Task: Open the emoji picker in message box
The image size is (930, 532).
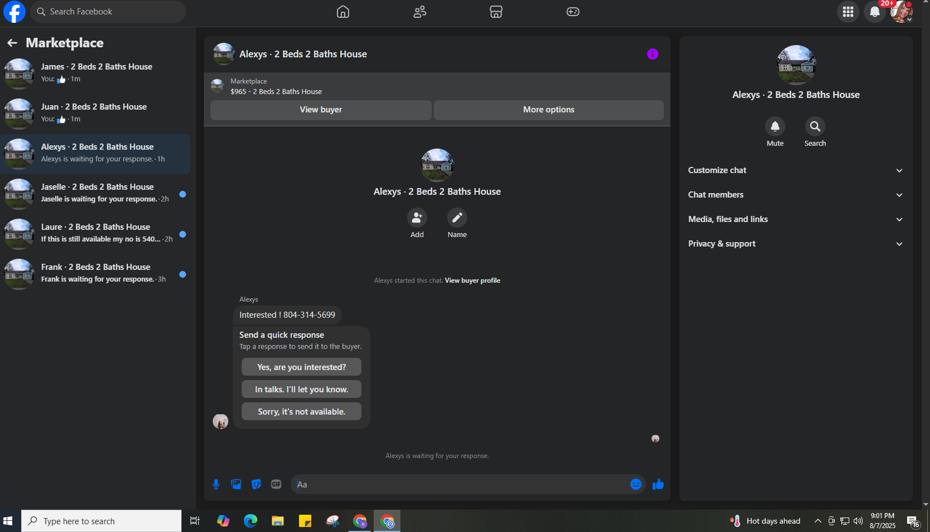Action: (636, 484)
